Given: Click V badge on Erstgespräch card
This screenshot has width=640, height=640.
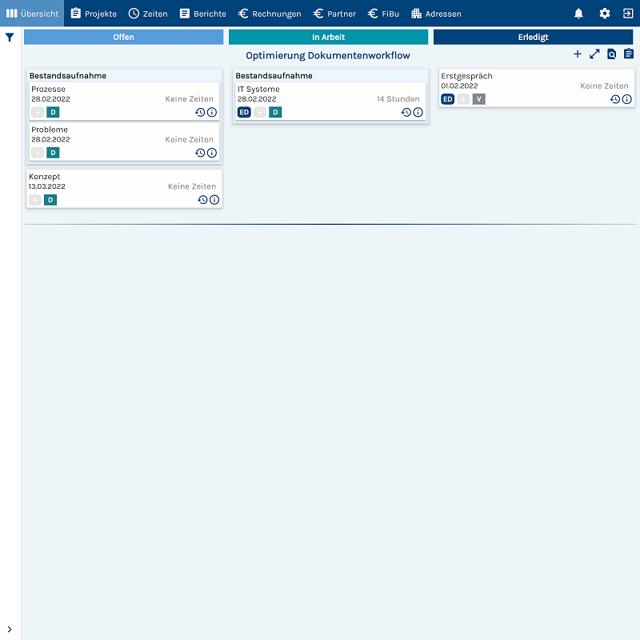Looking at the screenshot, I should tap(479, 99).
